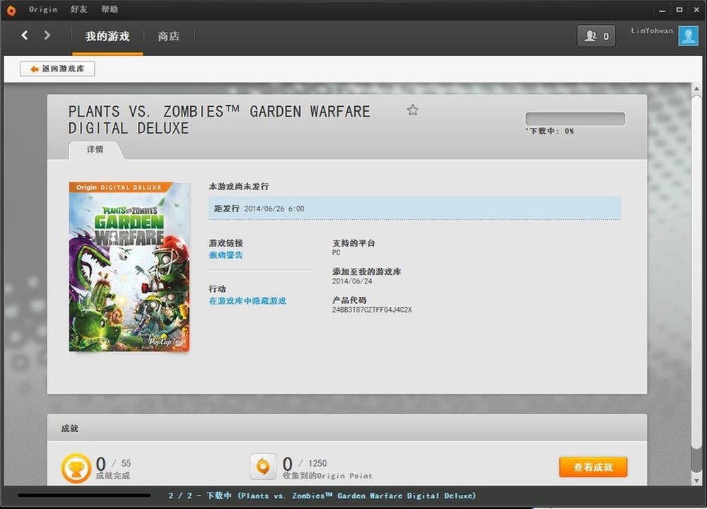Click the 查看成就 orange button
Image resolution: width=707 pixels, height=509 pixels.
pyautogui.click(x=592, y=467)
